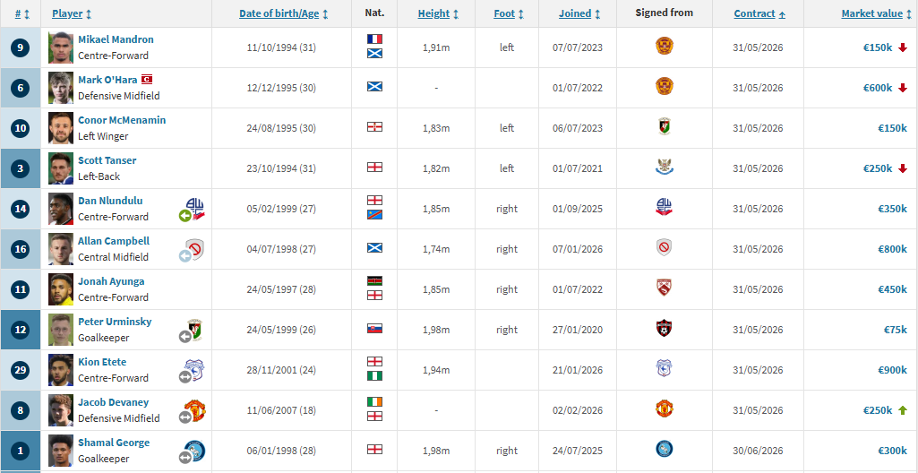918x473 pixels.
Task: Open Allan Campbell's €800k market value link
Action: point(892,249)
